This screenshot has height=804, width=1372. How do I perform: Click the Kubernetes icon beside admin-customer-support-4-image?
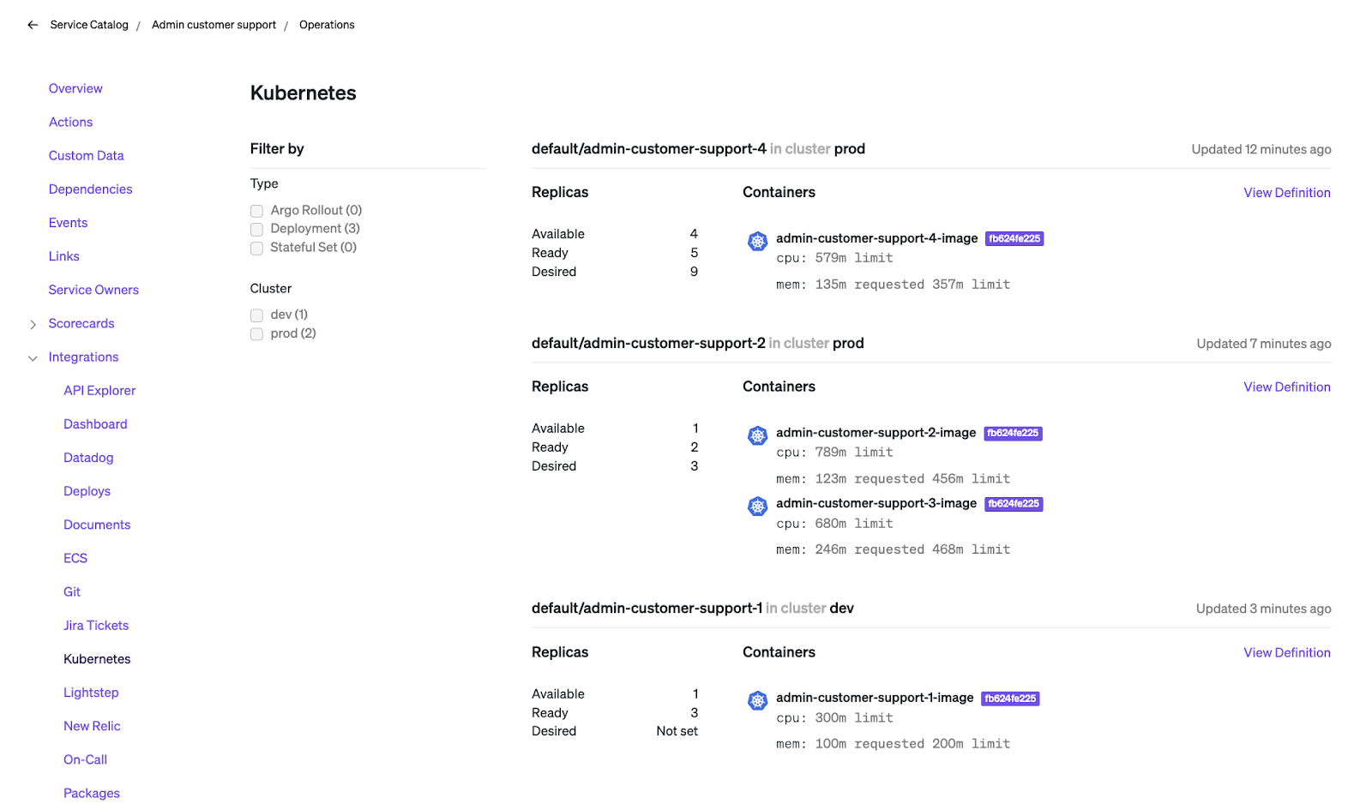757,241
